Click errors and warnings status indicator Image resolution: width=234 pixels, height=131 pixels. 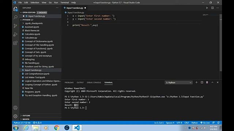tap(37, 123)
